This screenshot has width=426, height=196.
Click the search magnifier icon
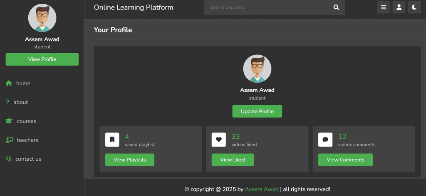(336, 7)
